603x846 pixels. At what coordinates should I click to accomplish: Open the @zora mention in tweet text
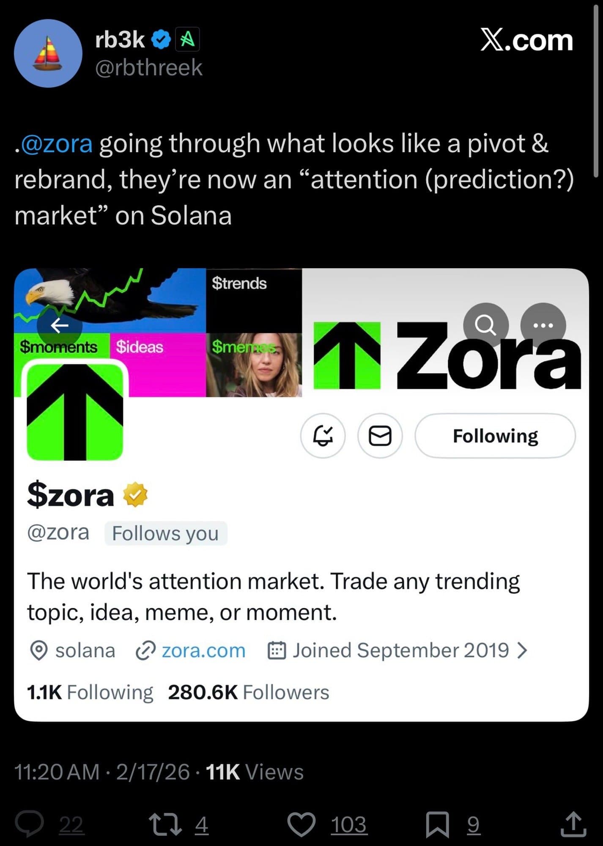tap(56, 144)
